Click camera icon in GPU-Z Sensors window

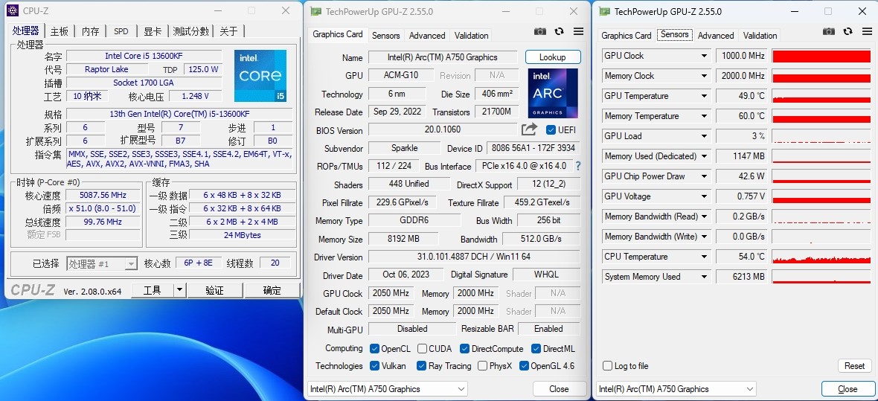[829, 32]
